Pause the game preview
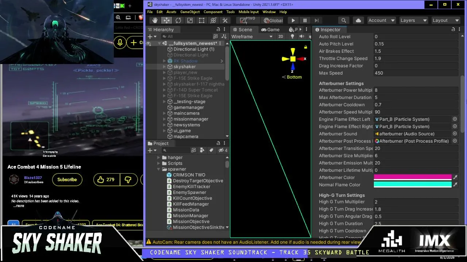Screen dimensions: 467x262 point(305,21)
